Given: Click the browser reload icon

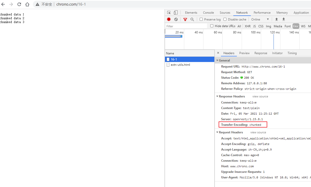Looking at the screenshot, I should 19,4.
